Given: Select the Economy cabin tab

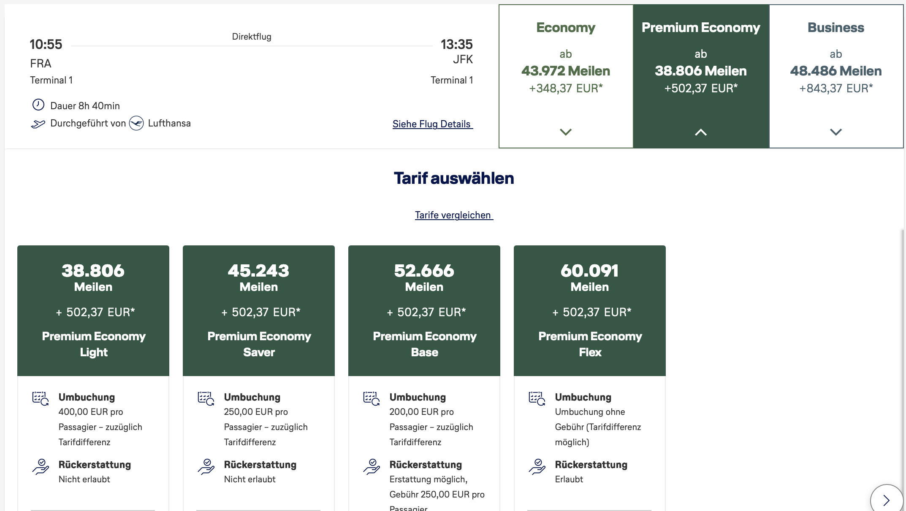Looking at the screenshot, I should tap(566, 76).
